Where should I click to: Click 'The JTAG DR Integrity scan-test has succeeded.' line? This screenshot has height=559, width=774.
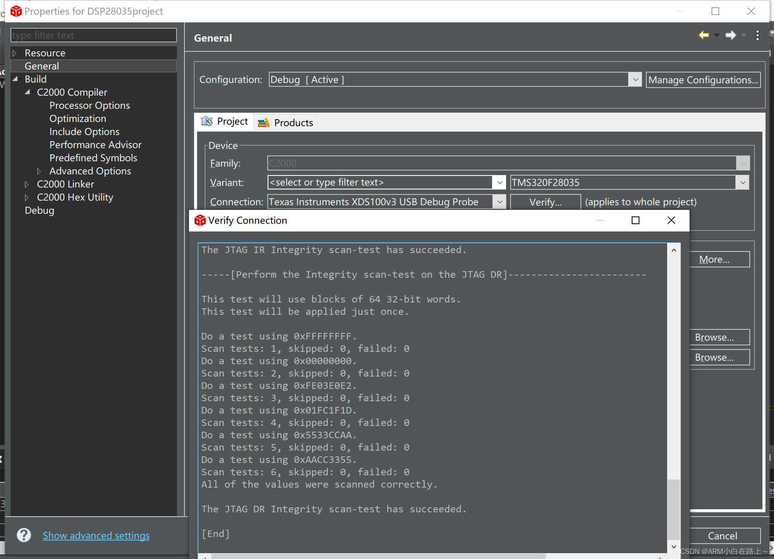click(334, 509)
